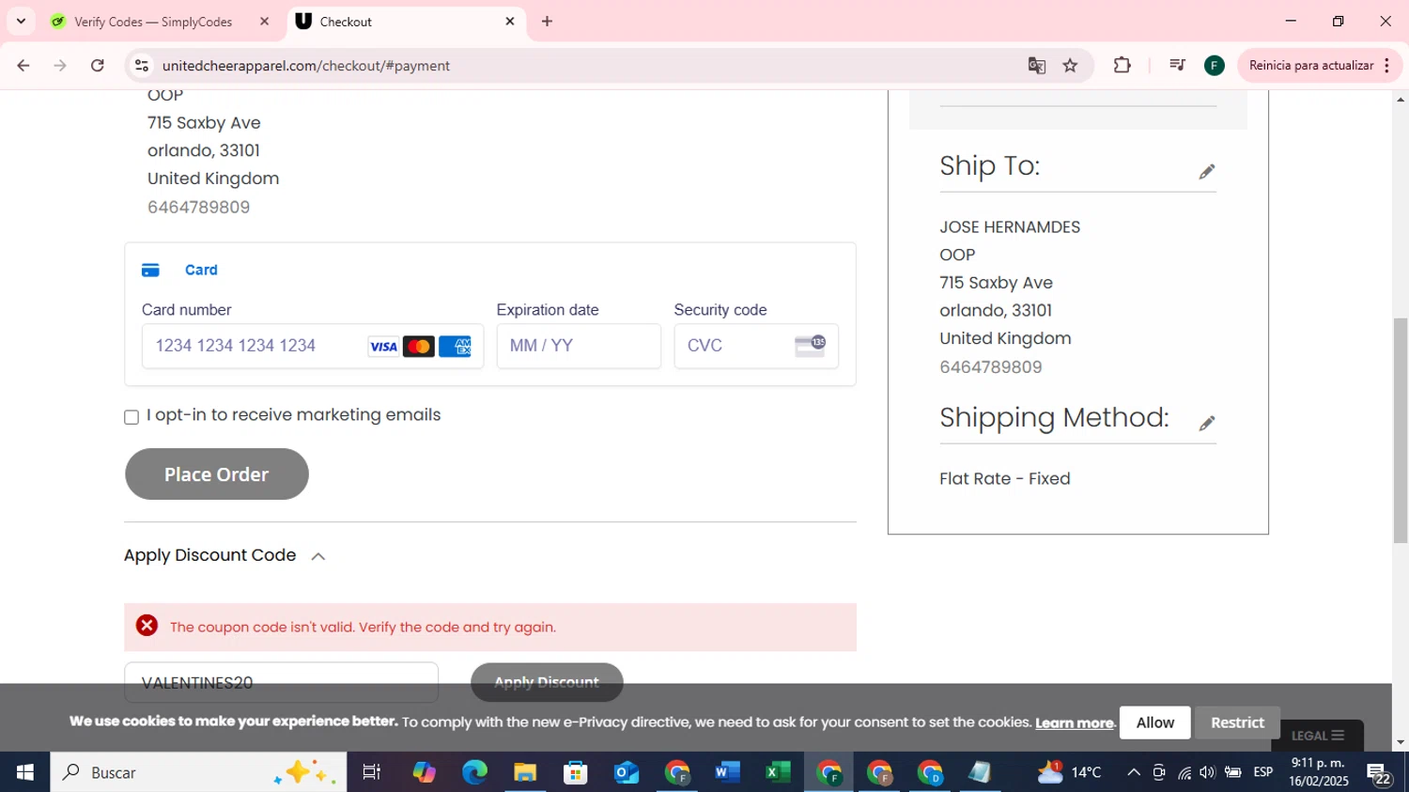Edit the Ship To address pencil icon

click(1206, 172)
